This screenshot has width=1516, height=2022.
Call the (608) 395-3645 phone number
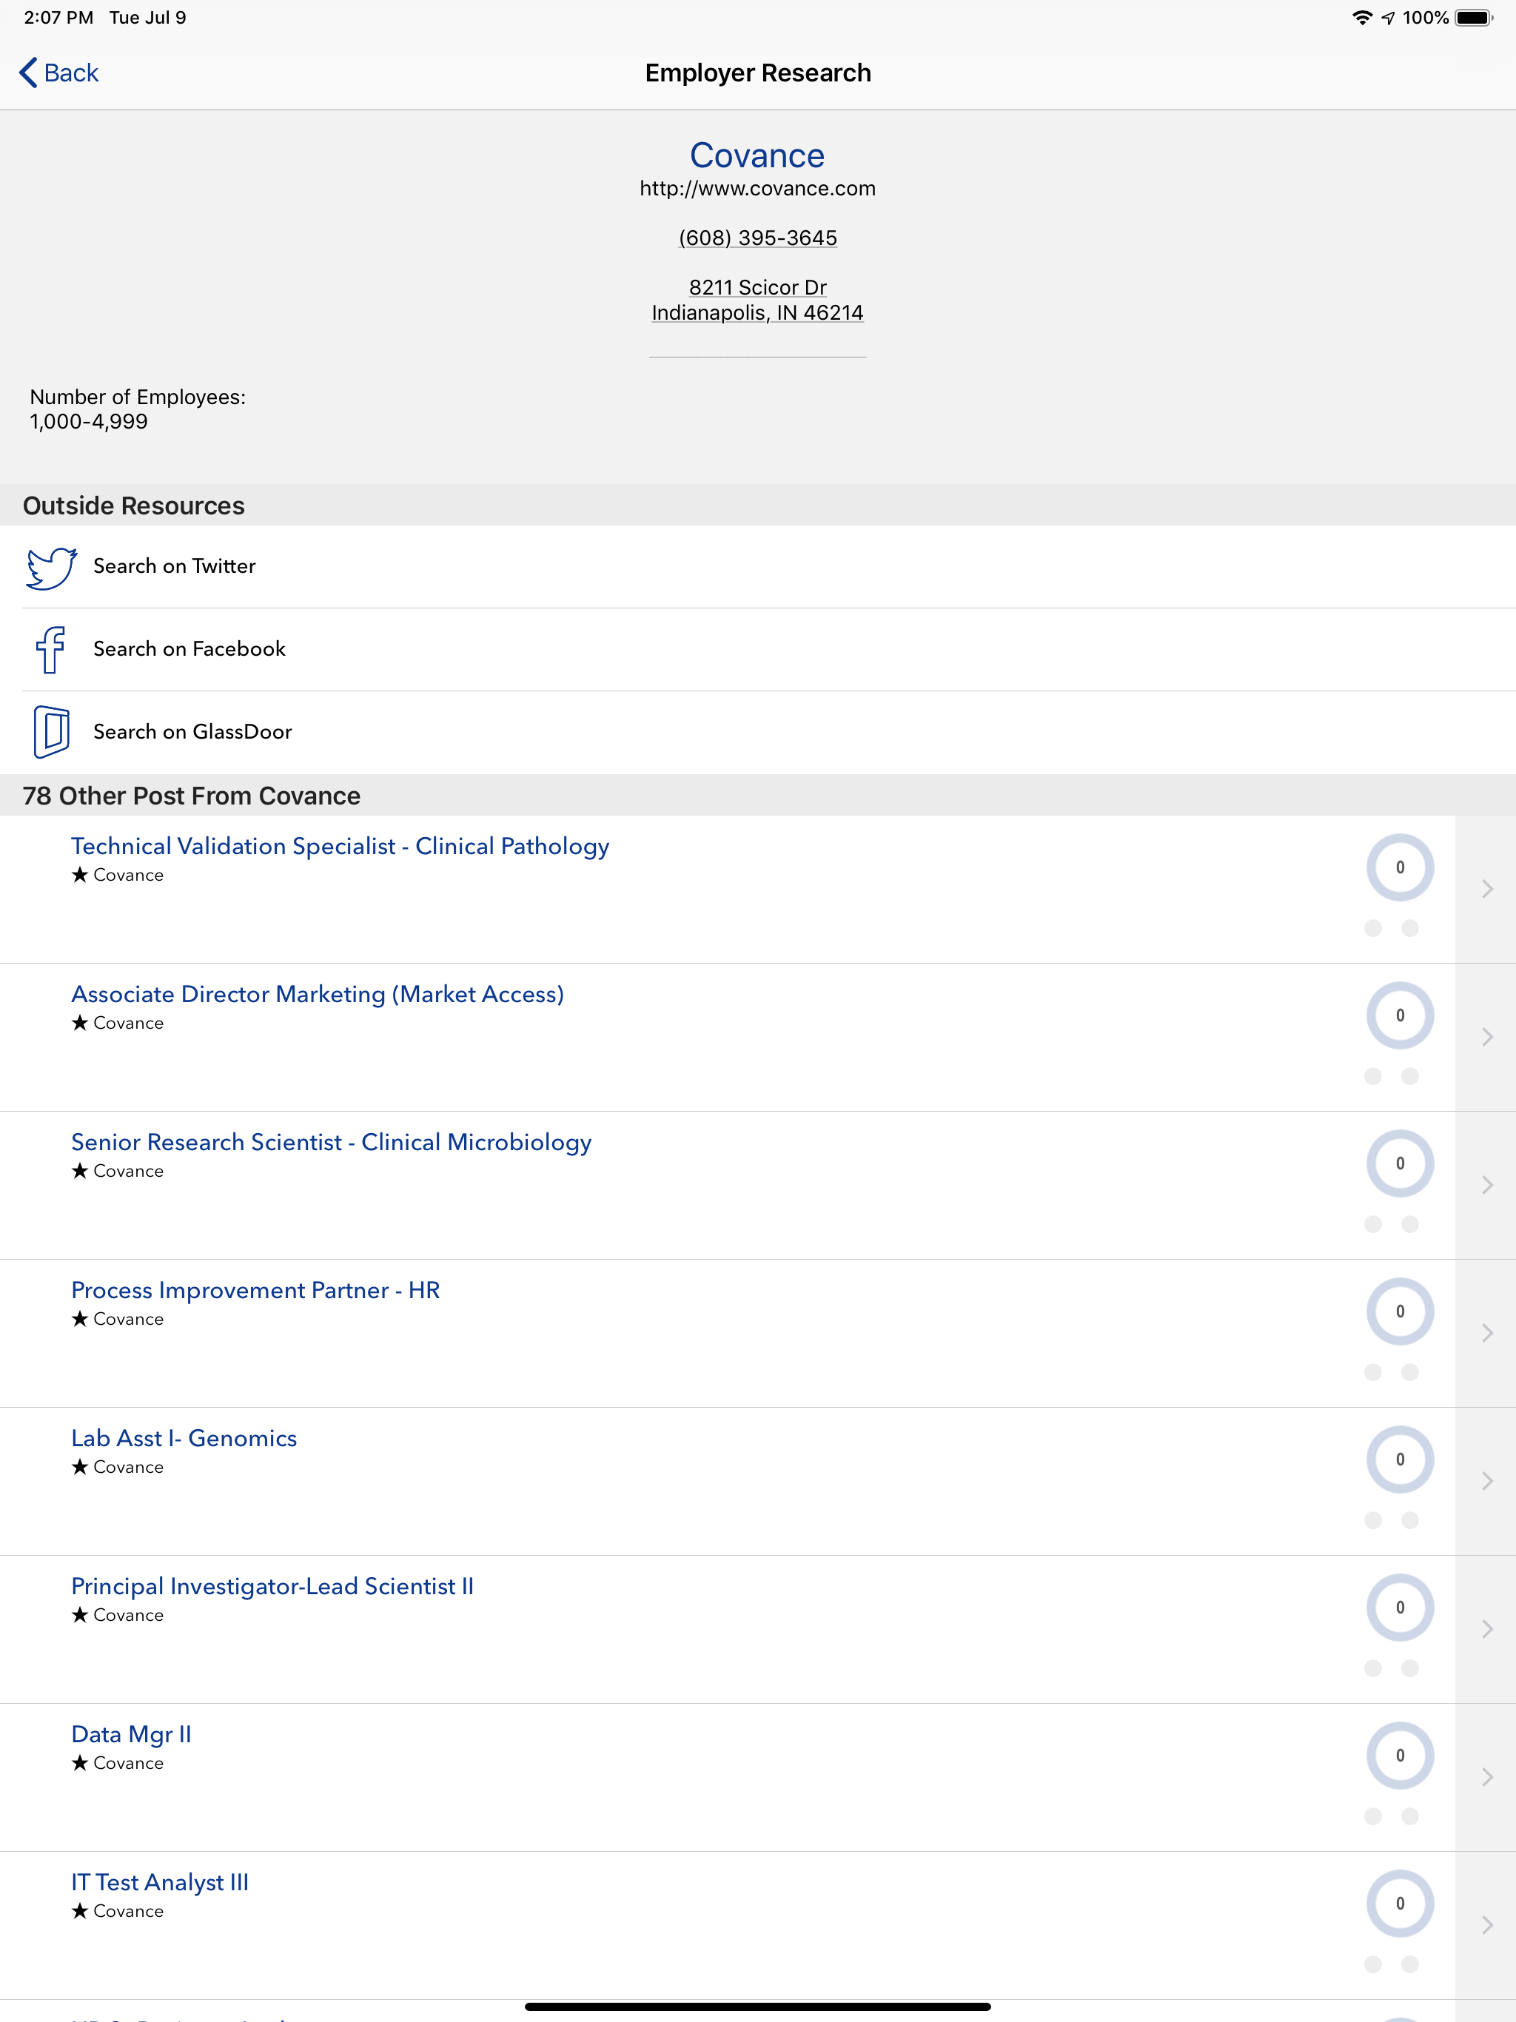click(757, 238)
